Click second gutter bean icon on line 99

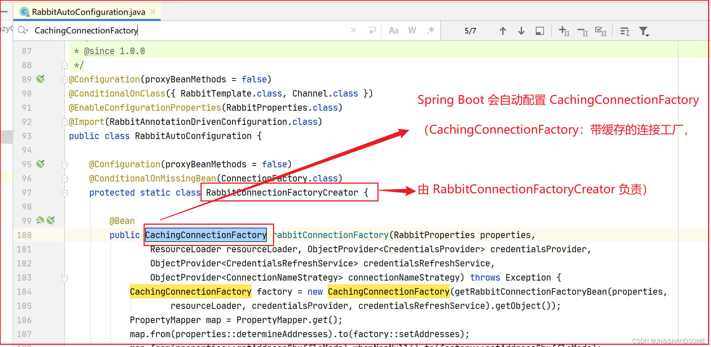[x=51, y=220]
